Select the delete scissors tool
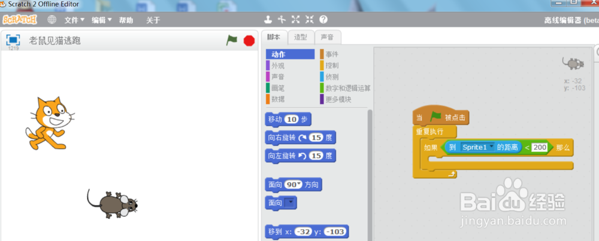This screenshot has height=241, width=599. tap(282, 20)
